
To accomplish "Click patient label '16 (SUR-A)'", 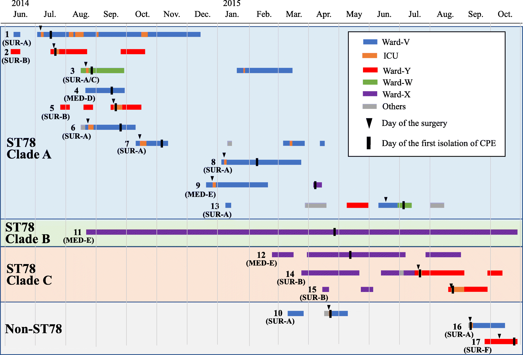I will coord(459,330).
